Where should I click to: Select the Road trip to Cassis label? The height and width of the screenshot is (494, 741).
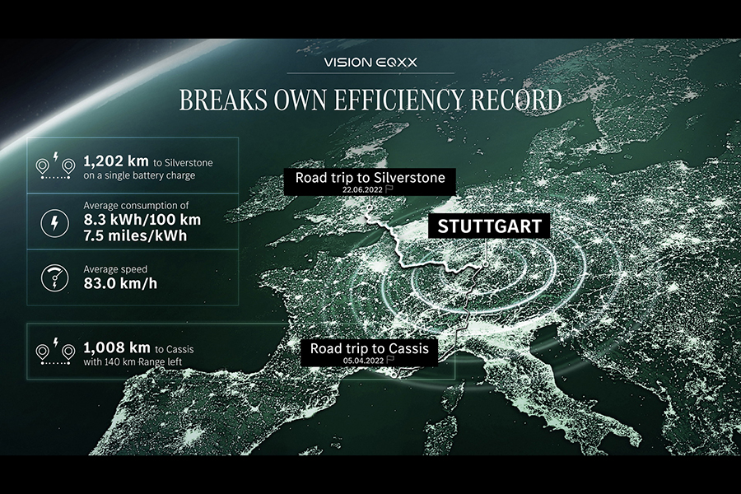369,348
